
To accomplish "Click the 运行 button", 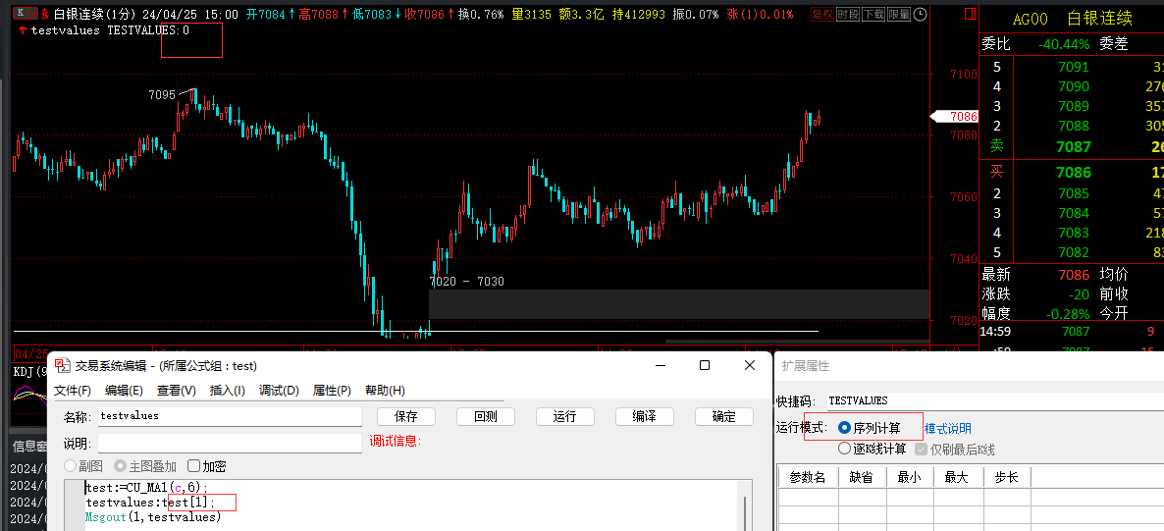I will 565,416.
